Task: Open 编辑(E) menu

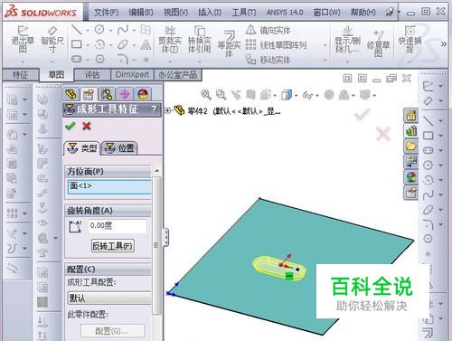Action: pyautogui.click(x=141, y=13)
